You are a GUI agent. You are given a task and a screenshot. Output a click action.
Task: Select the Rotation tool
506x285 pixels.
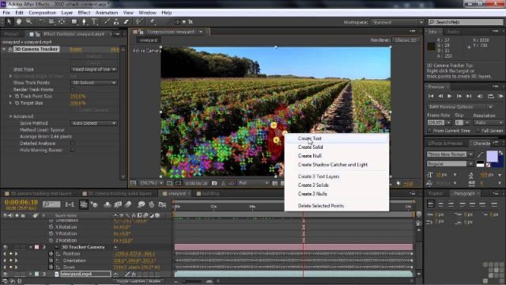point(42,21)
